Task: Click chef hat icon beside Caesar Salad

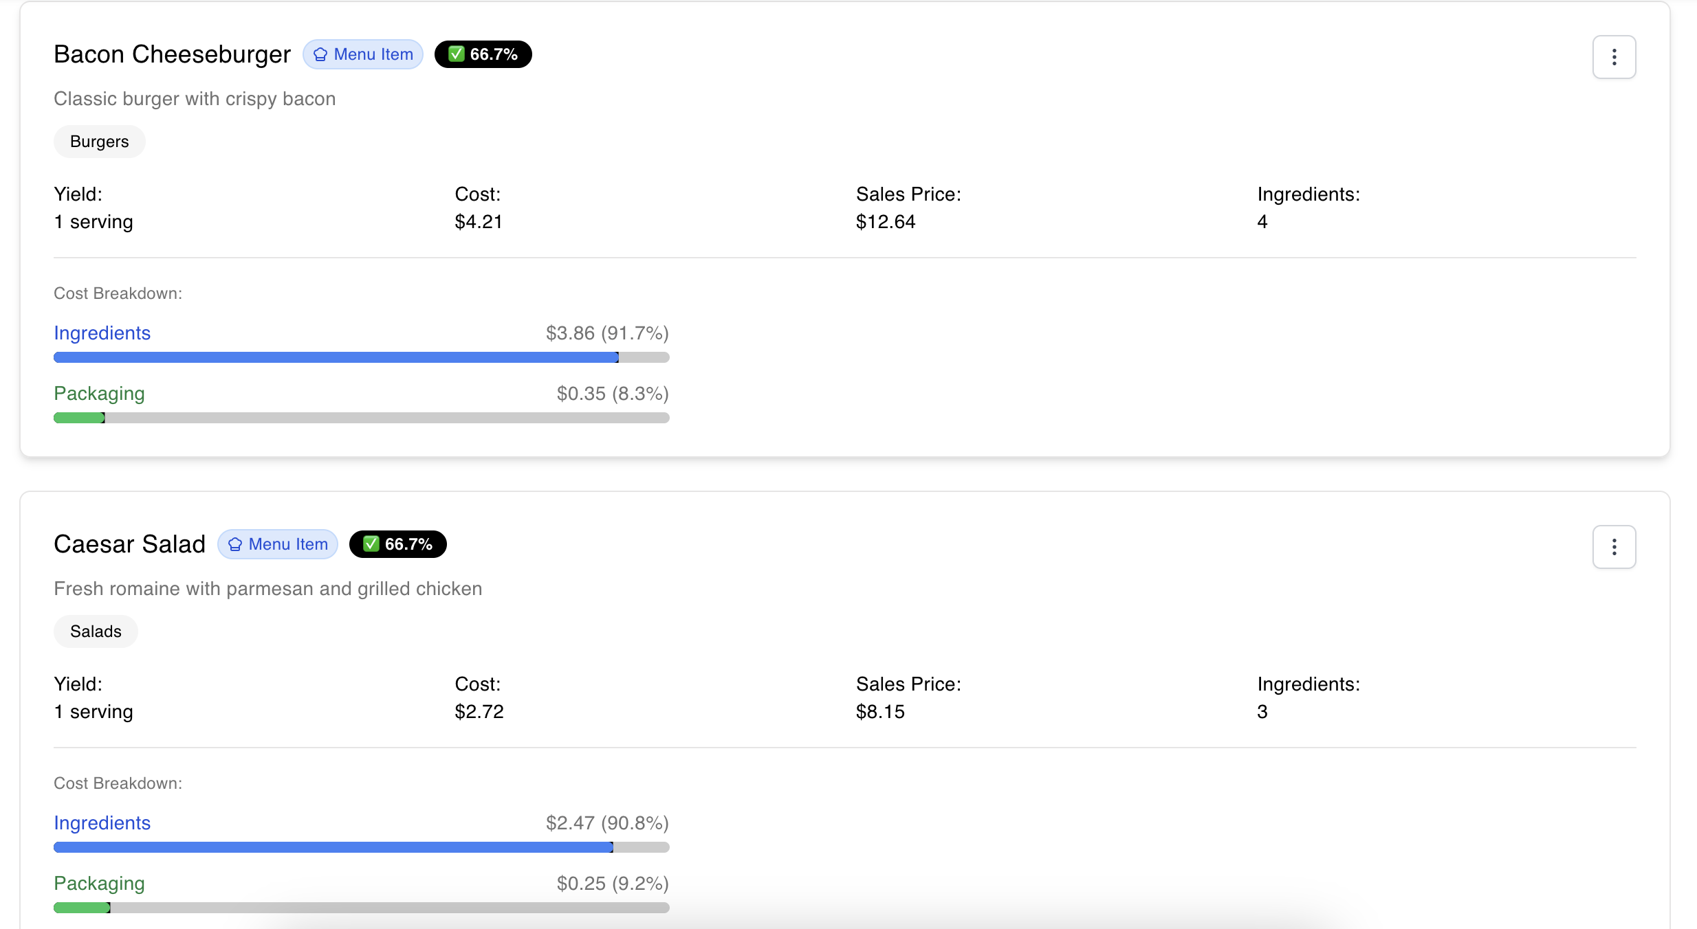Action: (x=235, y=545)
